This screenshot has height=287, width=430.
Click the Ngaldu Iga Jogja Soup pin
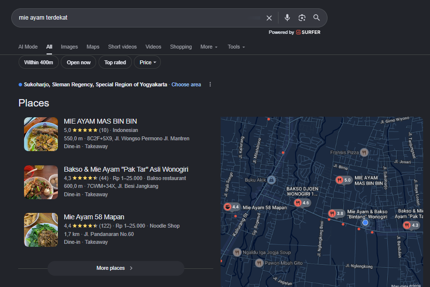pos(237,252)
